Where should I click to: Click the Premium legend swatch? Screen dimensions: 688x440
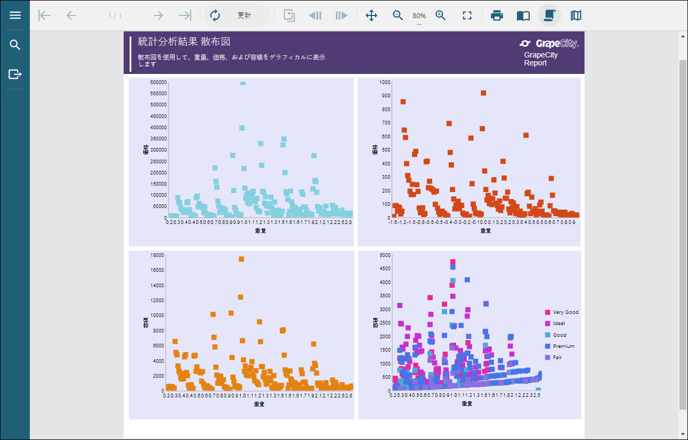(547, 346)
